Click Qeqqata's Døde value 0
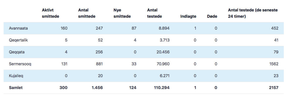 216,52
